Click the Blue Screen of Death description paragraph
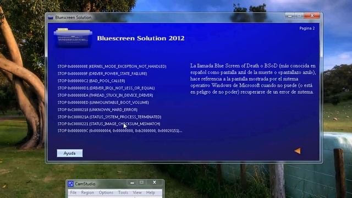The image size is (352, 198). pyautogui.click(x=253, y=79)
